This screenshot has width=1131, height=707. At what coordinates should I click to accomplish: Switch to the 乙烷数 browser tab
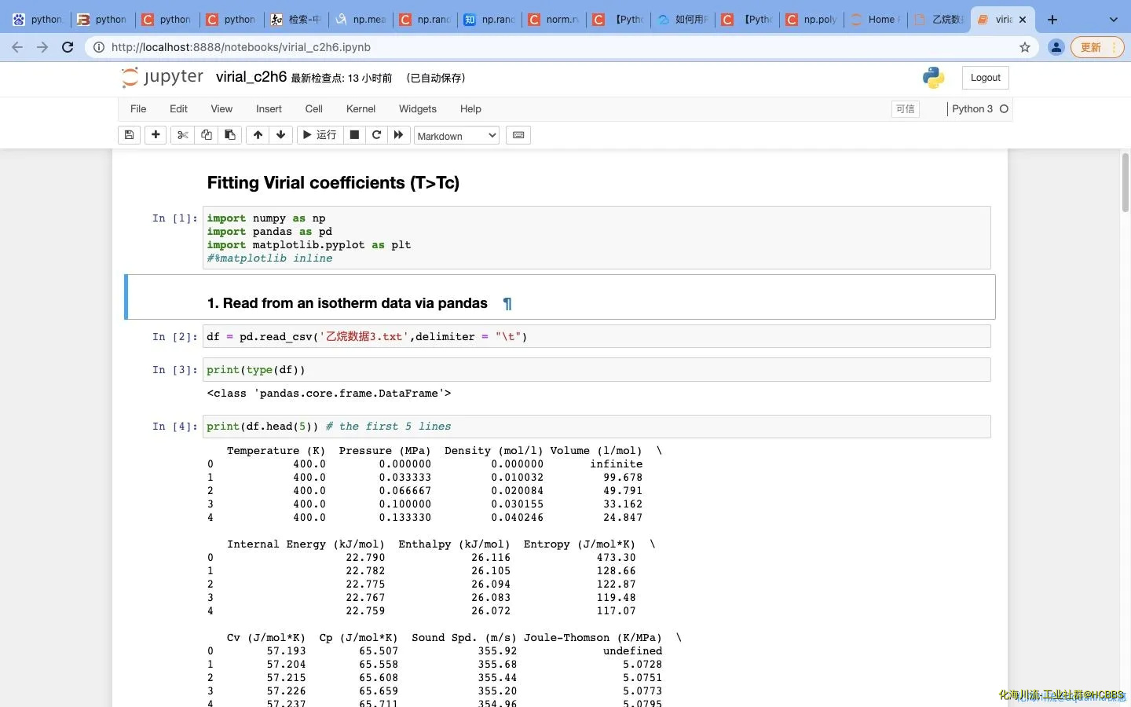939,20
